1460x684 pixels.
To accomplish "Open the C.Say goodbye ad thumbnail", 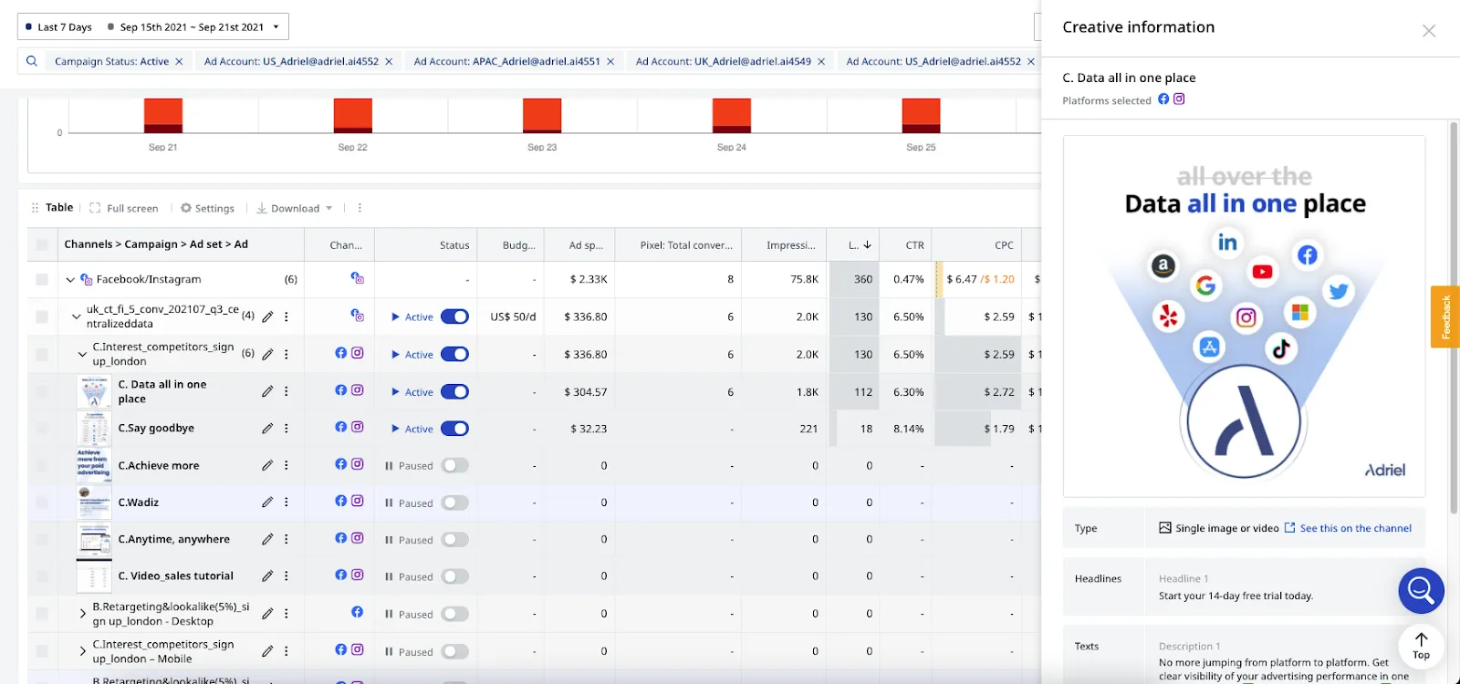I will [x=94, y=429].
